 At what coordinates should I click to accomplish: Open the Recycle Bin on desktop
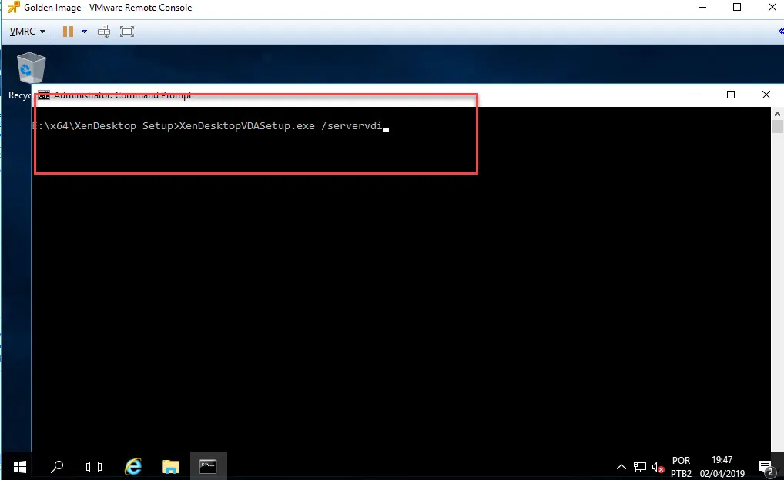[30, 71]
